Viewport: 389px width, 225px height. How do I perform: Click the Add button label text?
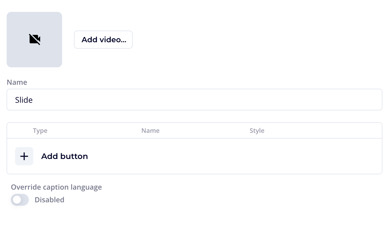64,156
